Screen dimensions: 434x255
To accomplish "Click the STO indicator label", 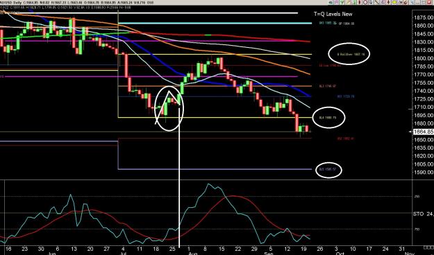I will pyautogui.click(x=423, y=214).
